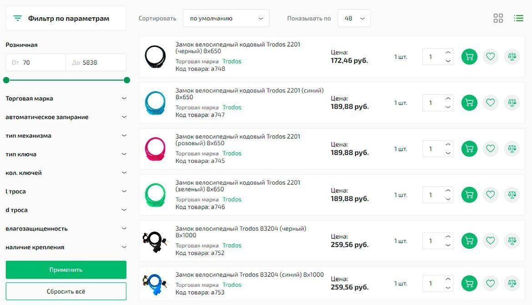Add blue Trodos 2201 to favorites
Viewport: 532px width, 305px height.
pyautogui.click(x=490, y=103)
